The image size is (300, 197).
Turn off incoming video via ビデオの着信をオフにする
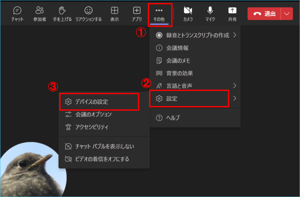pyautogui.click(x=102, y=159)
